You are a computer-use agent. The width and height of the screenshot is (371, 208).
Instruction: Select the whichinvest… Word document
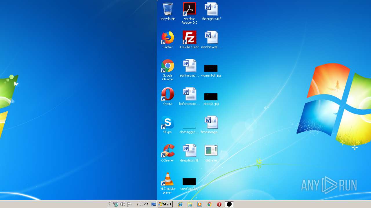(211, 40)
